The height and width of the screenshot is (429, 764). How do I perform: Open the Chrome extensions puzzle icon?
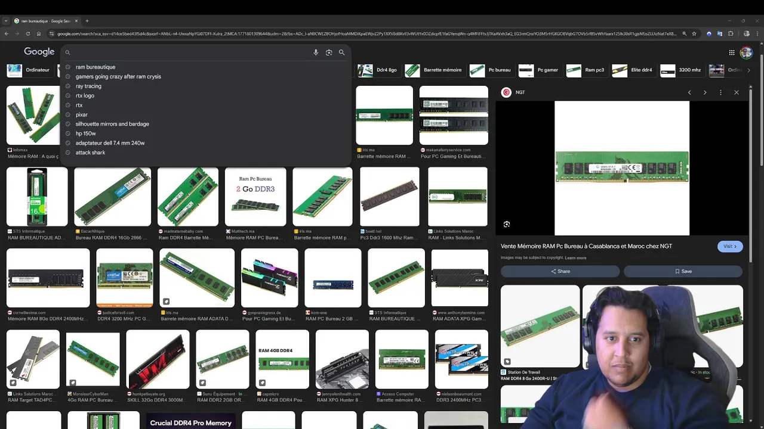(x=731, y=34)
